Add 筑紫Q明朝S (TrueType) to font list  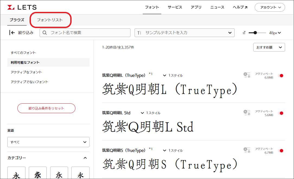(x=247, y=150)
